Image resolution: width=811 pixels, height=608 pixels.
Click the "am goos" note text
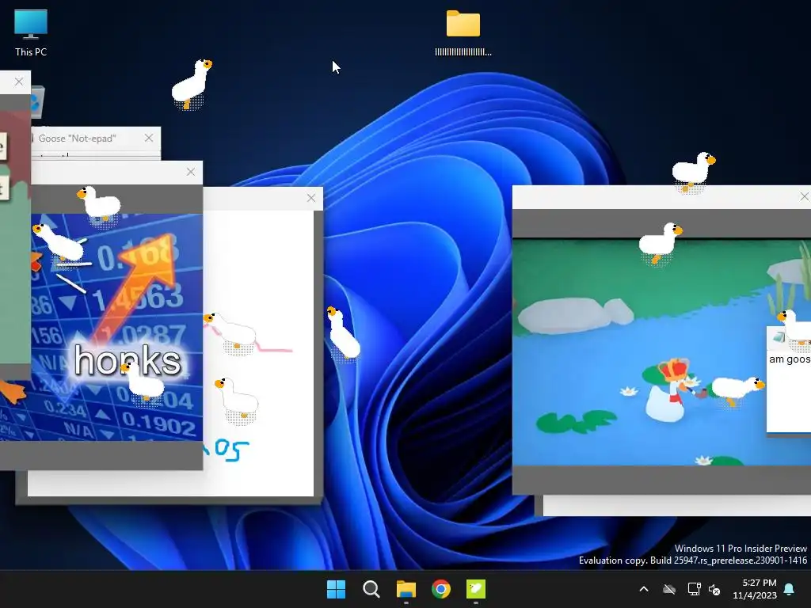click(790, 359)
